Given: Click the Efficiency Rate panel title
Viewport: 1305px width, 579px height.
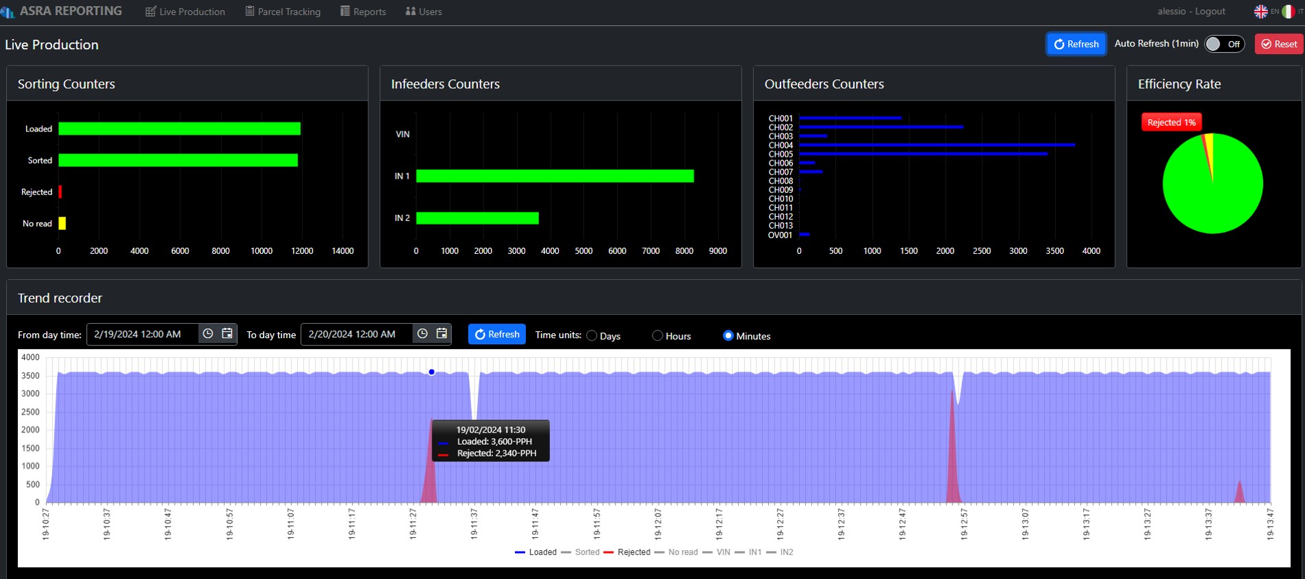Looking at the screenshot, I should (1179, 83).
